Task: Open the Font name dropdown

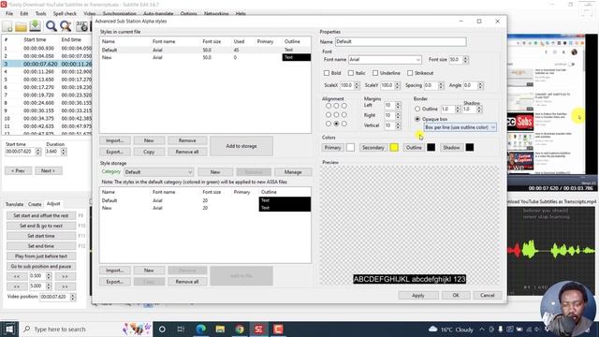Action: [417, 60]
